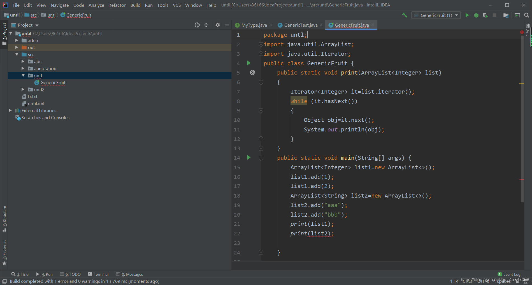Image resolution: width=532 pixels, height=285 pixels.
Task: Click the yellow warning stripe mark on scrollbar
Action: (x=522, y=83)
